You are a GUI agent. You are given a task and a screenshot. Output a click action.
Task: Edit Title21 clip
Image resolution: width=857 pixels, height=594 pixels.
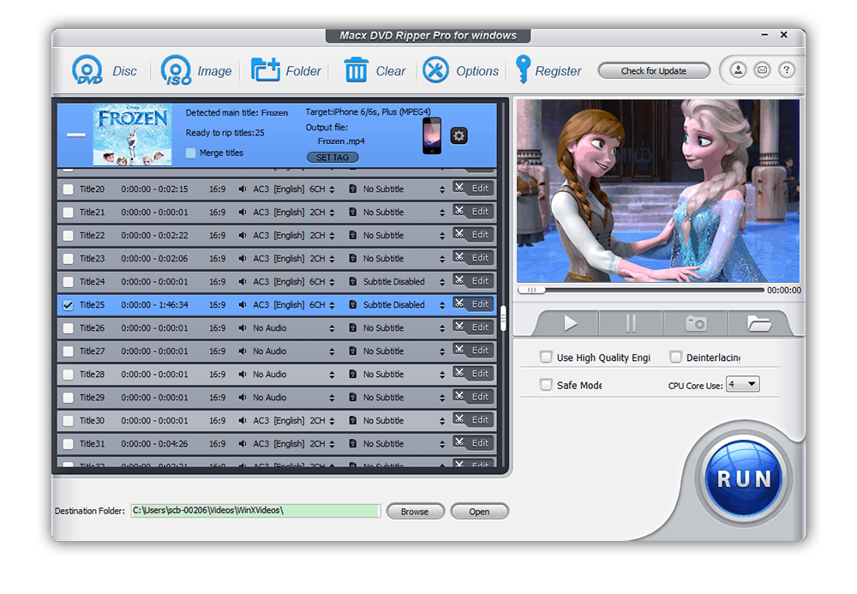(x=473, y=212)
